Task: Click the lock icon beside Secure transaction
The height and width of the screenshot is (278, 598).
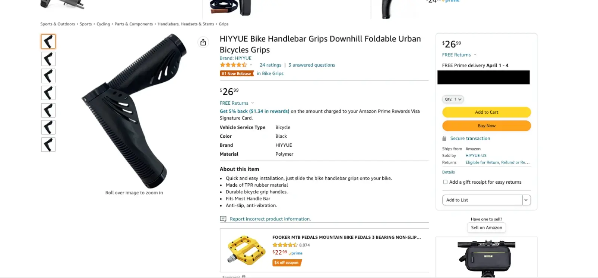Action: (446, 138)
